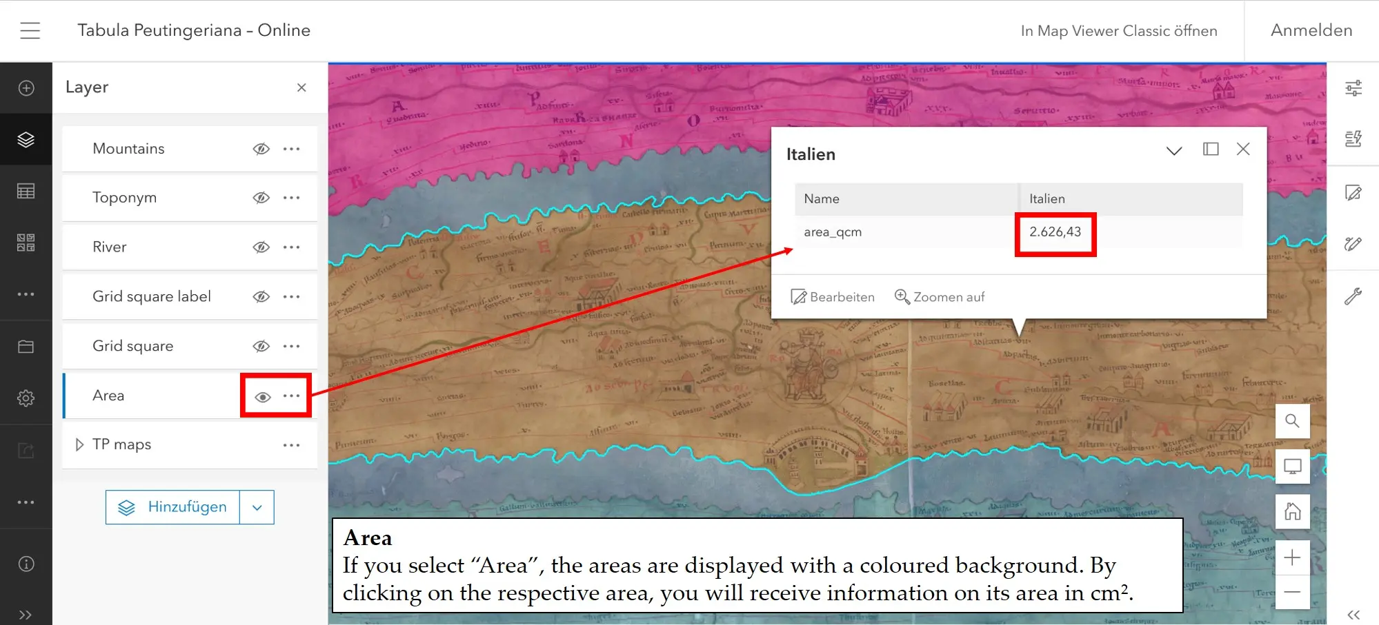Open the wrench map tools icon
1379x625 pixels.
click(x=1353, y=296)
